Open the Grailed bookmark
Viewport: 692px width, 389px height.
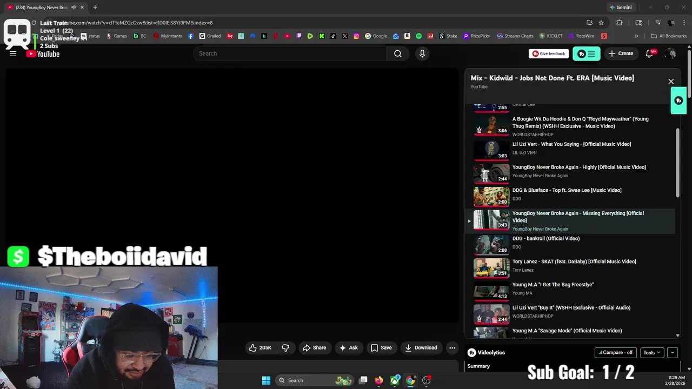(x=210, y=36)
